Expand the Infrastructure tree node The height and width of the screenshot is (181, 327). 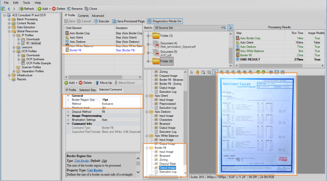[9, 75]
